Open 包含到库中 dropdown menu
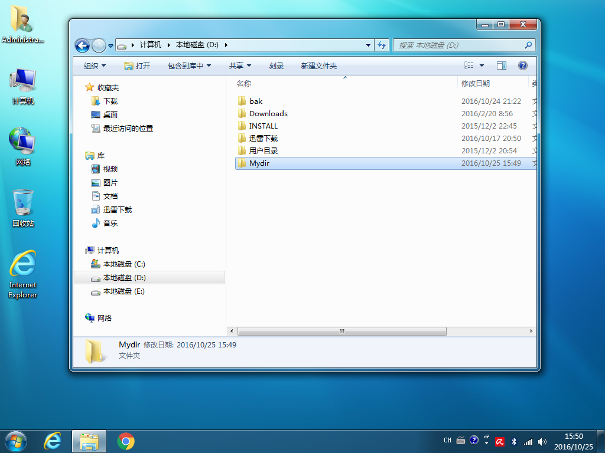This screenshot has width=605, height=453. coord(189,66)
